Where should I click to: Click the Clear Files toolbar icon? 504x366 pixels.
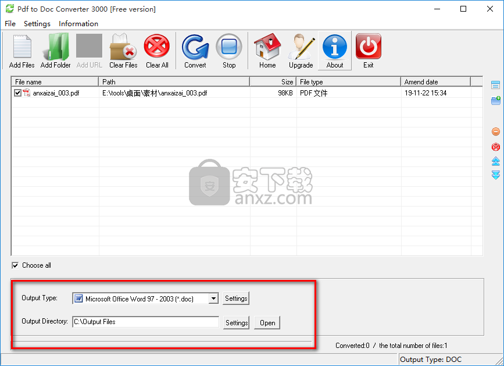coord(123,51)
